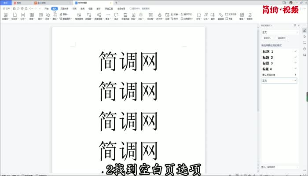Open a new tab with the plus button

click(x=116, y=3)
